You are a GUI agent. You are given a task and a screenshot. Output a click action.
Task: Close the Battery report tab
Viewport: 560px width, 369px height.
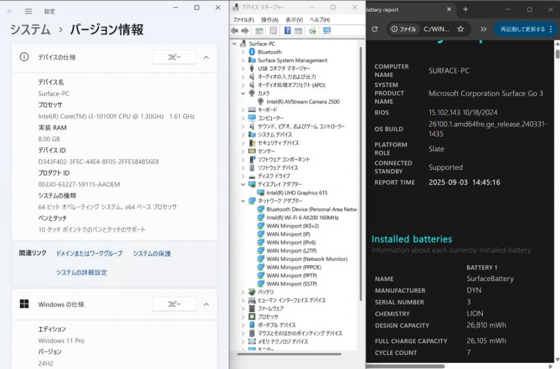tap(449, 10)
